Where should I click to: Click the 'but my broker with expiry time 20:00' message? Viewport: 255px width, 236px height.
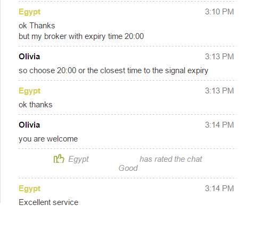81,37
